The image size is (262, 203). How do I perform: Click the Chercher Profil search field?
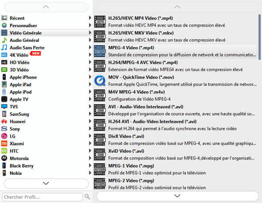point(42,196)
